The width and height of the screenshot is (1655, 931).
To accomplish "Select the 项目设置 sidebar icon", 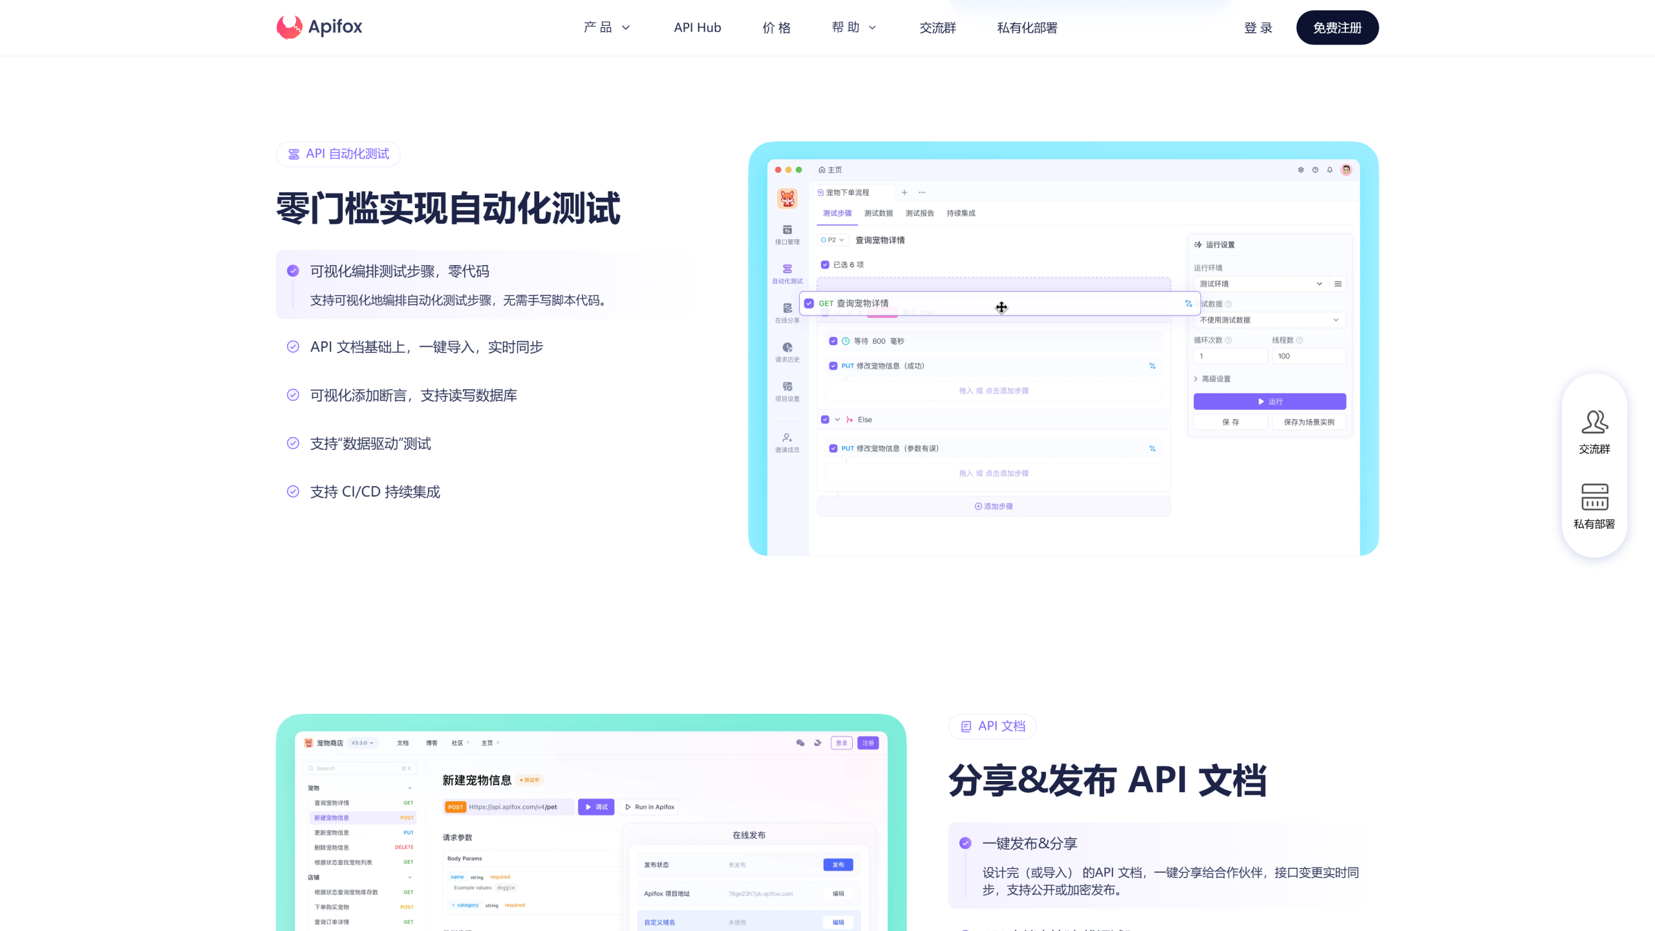I will (x=787, y=392).
